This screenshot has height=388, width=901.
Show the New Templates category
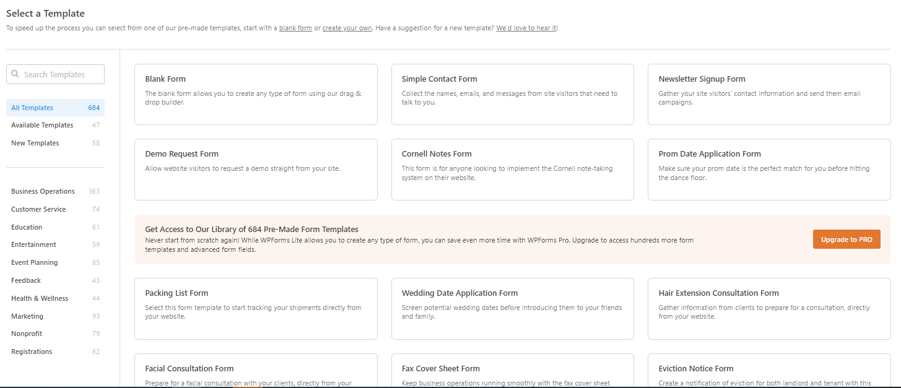(55, 143)
